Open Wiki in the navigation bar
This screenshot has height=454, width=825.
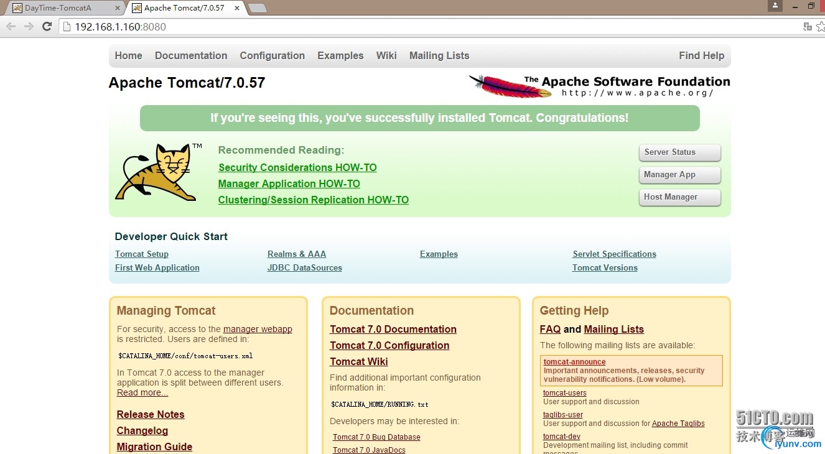click(x=386, y=55)
